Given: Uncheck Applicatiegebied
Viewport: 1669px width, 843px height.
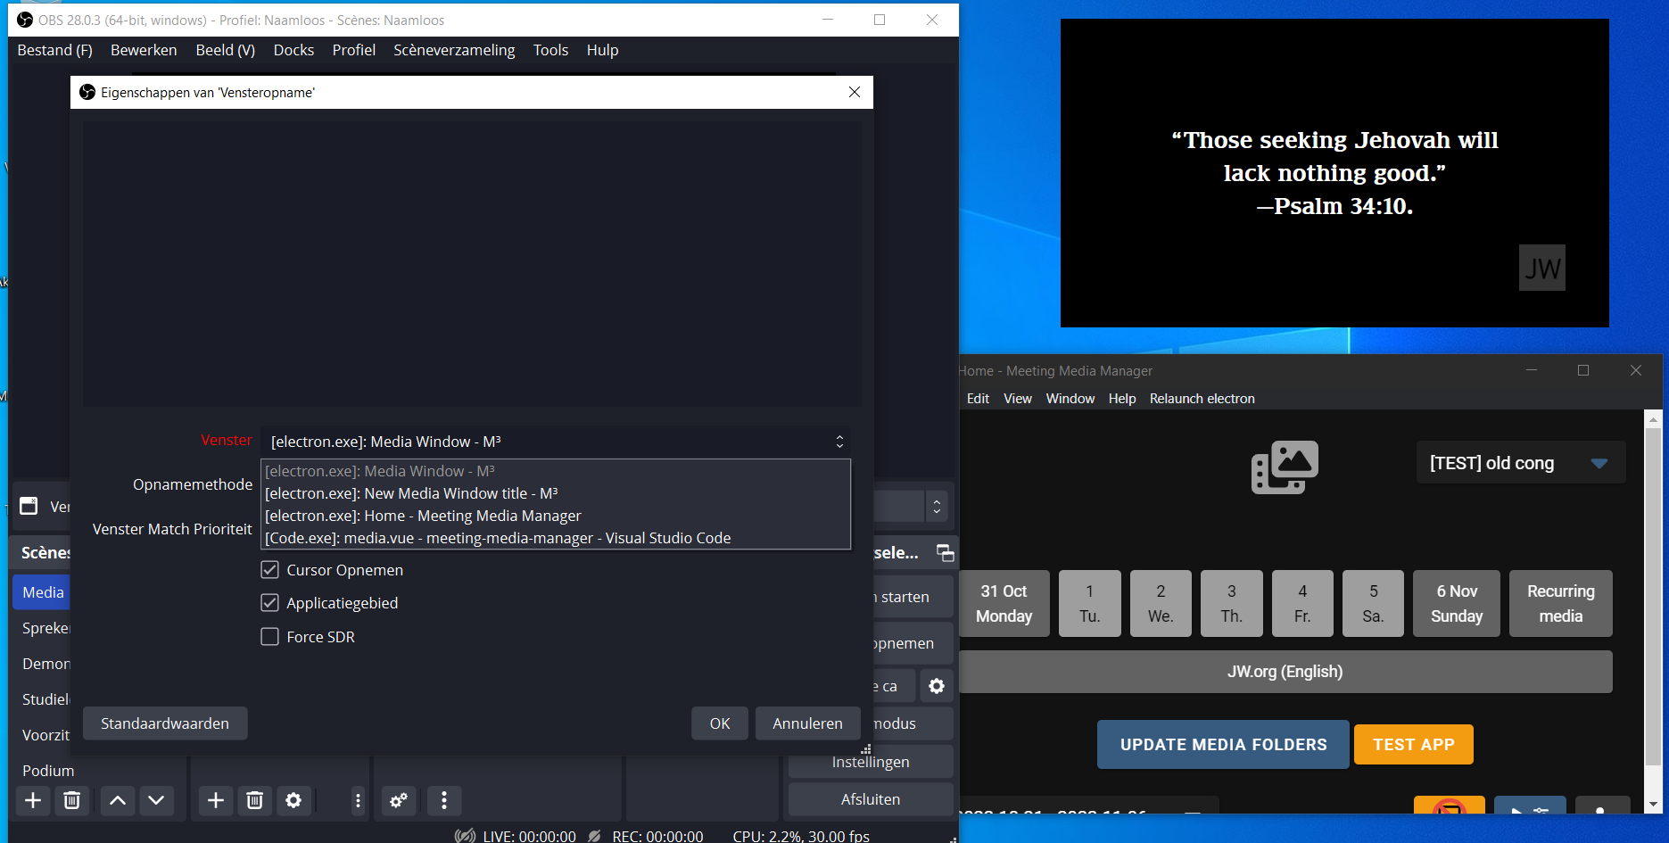Looking at the screenshot, I should 270,603.
